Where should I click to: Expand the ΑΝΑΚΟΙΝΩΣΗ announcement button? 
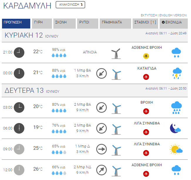[70, 5]
